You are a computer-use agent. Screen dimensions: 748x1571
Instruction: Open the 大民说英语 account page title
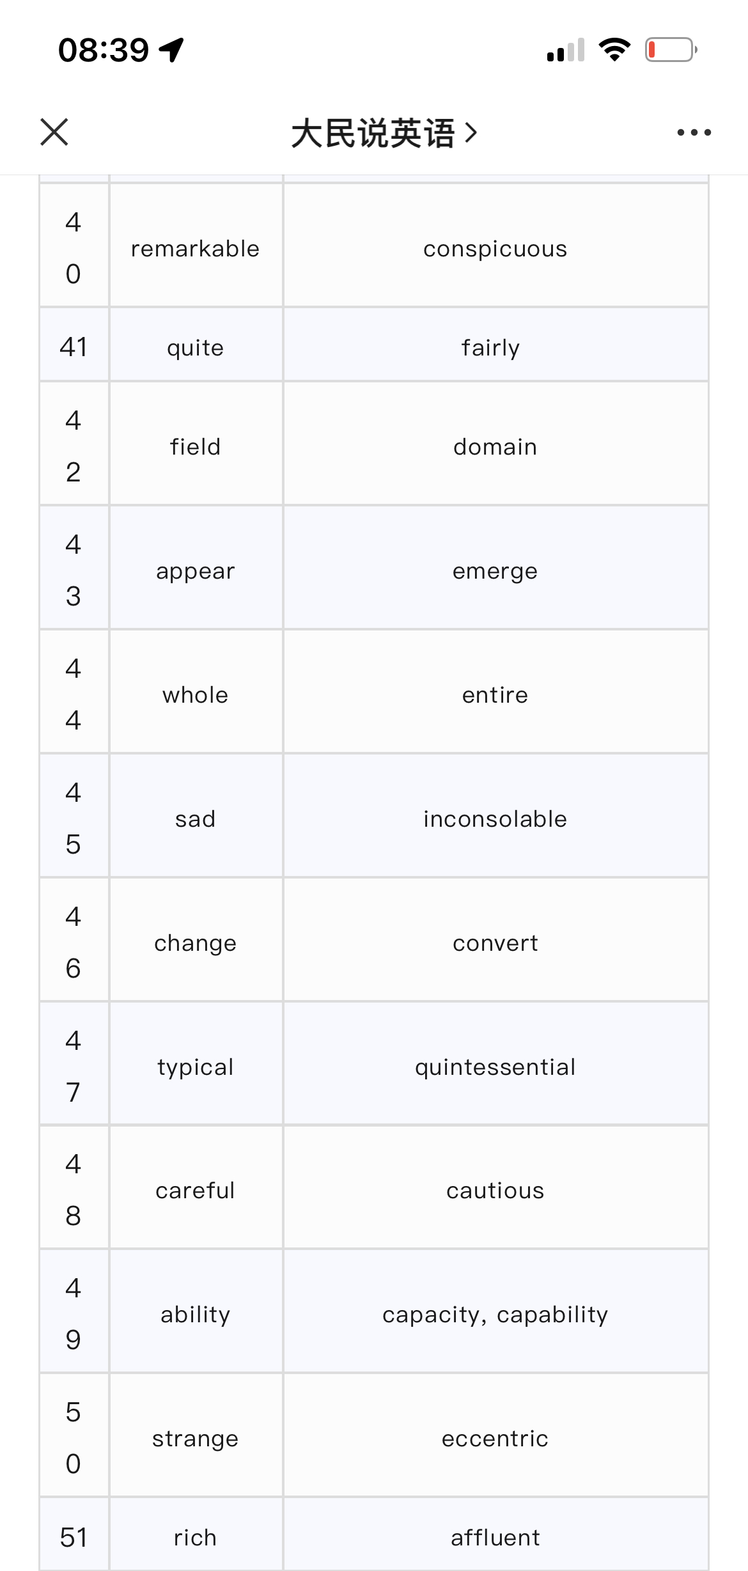click(x=373, y=133)
